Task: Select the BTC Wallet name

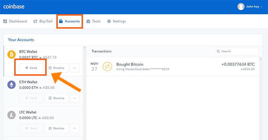Action: pyautogui.click(x=28, y=52)
